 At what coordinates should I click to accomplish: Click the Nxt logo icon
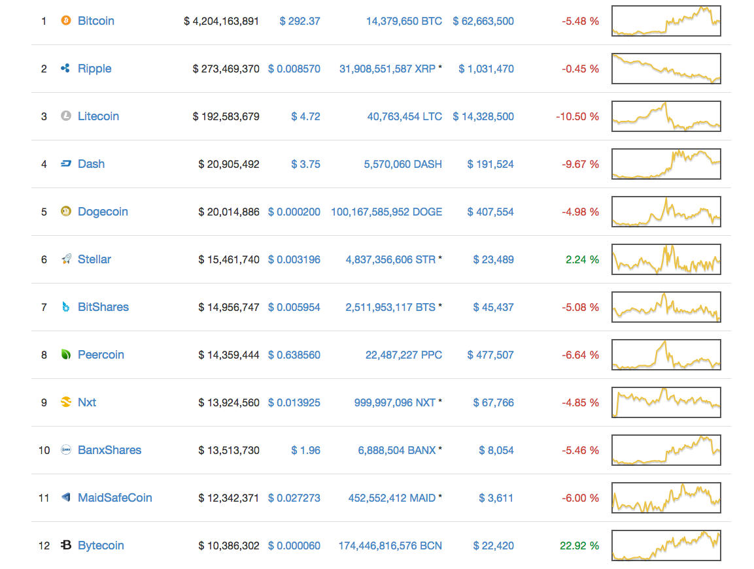point(66,402)
